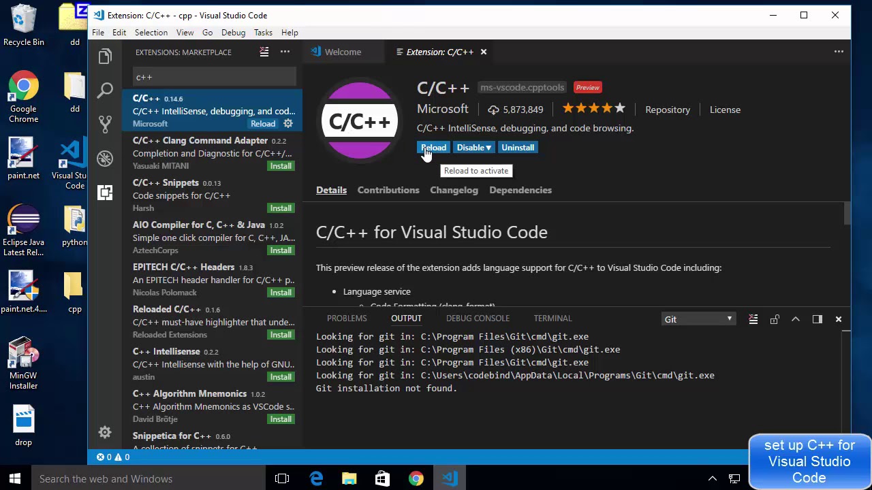This screenshot has height=490, width=872.
Task: Click the Uninstall button
Action: [x=518, y=148]
